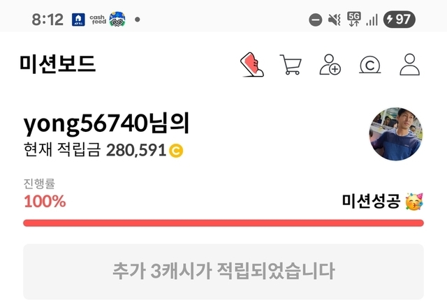This screenshot has height=307, width=447.
Task: Tap the red mission progress bar
Action: [223, 223]
